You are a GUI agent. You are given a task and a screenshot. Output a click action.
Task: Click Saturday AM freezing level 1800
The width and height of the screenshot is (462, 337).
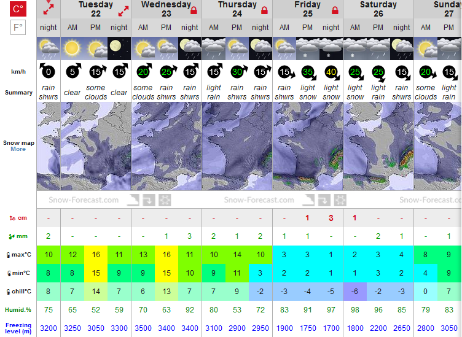[x=355, y=328]
